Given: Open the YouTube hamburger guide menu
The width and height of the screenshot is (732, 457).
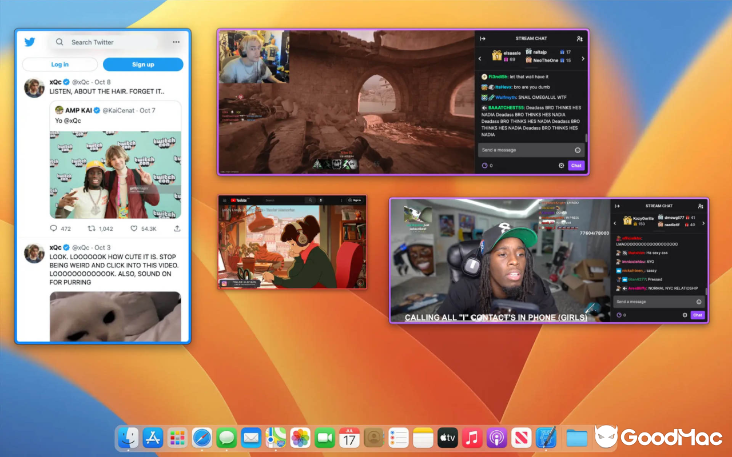Looking at the screenshot, I should click(x=224, y=201).
